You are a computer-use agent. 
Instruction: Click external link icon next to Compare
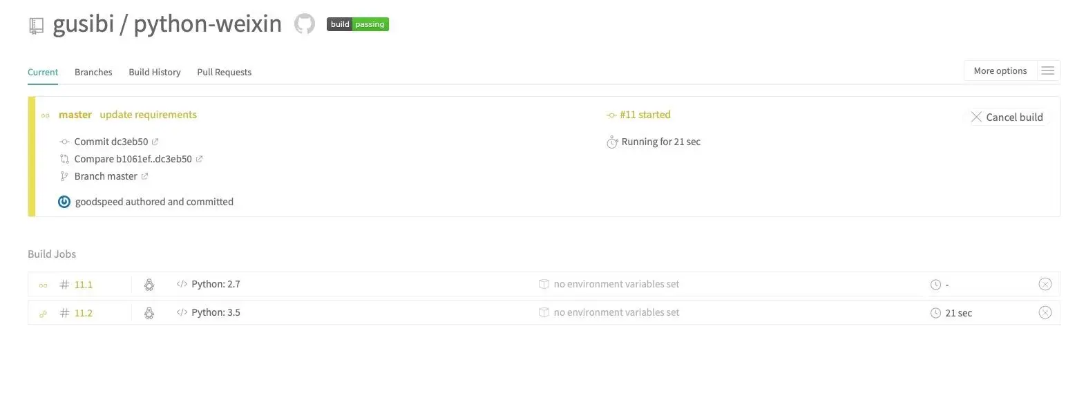click(199, 159)
